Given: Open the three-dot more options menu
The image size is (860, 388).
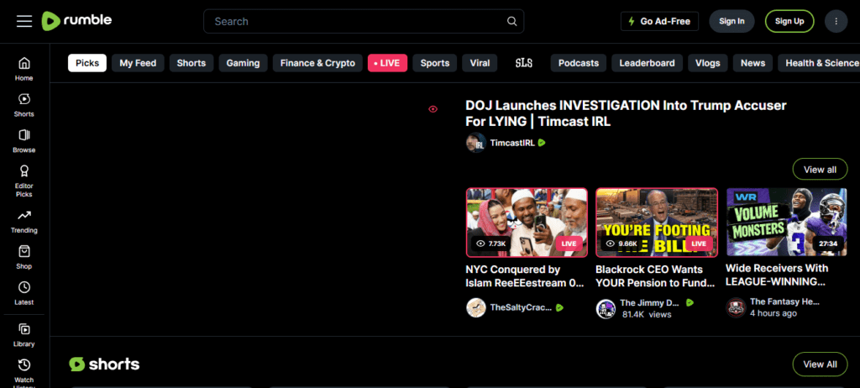Looking at the screenshot, I should pos(836,21).
